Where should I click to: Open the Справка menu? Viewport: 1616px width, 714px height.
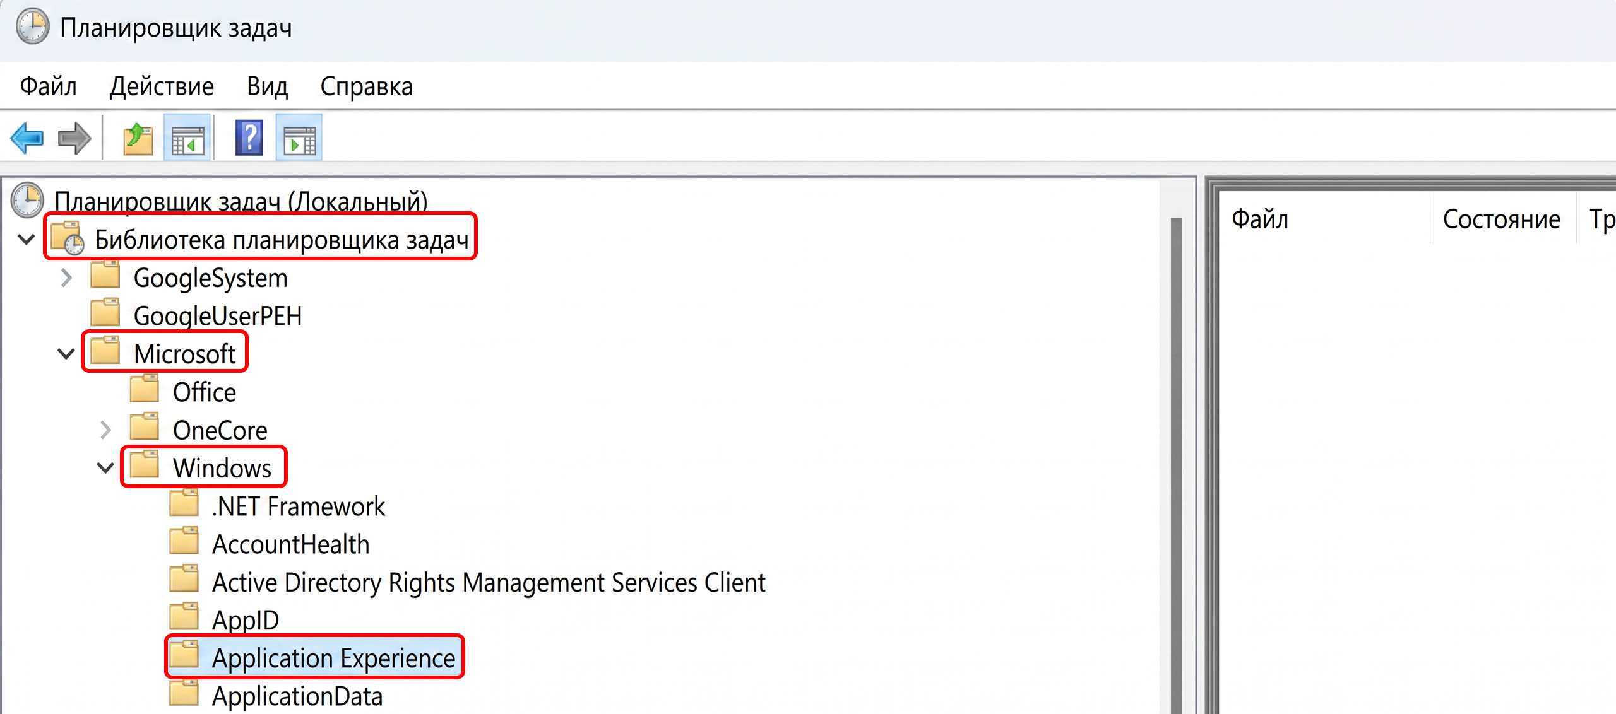pos(366,86)
